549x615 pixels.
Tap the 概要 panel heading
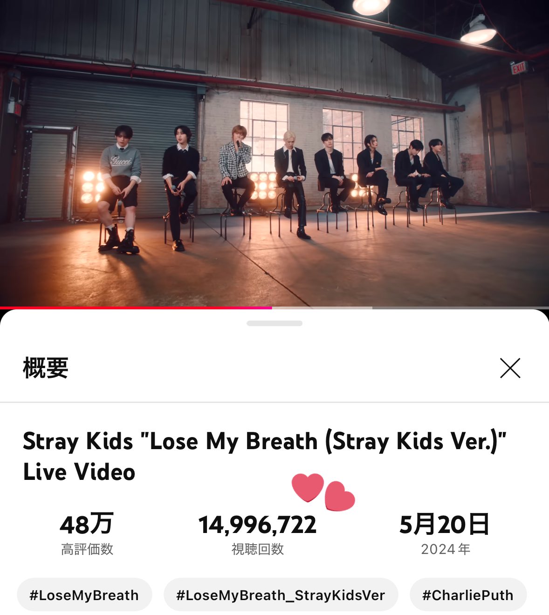(46, 368)
